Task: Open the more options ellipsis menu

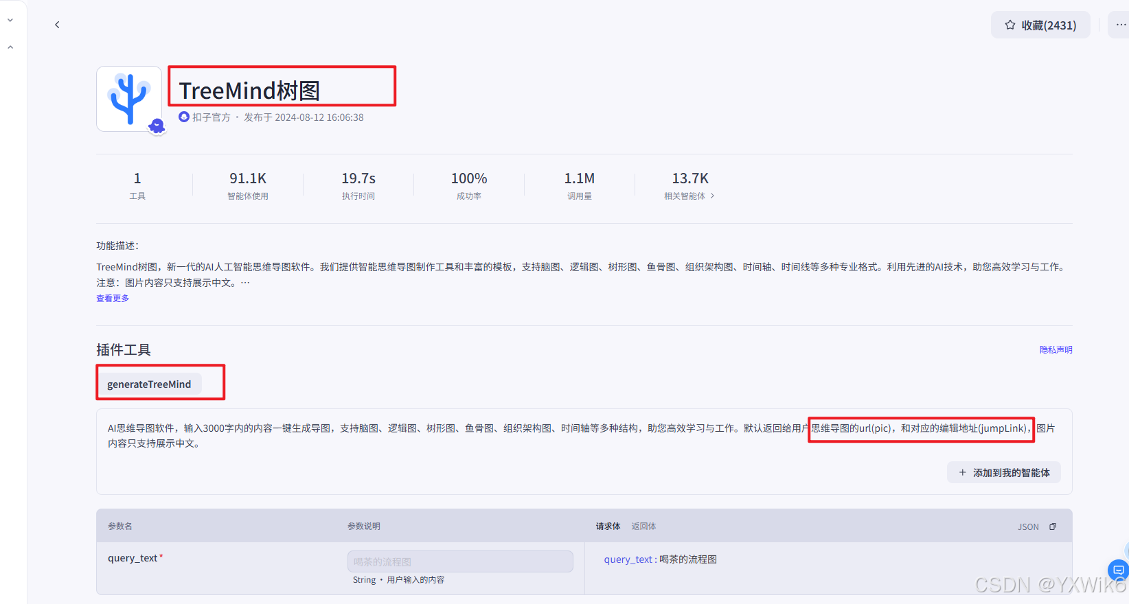Action: tap(1121, 25)
